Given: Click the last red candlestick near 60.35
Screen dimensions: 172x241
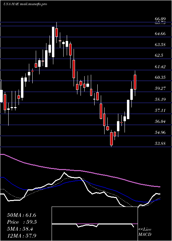Looking at the screenshot, I should pos(135,82).
